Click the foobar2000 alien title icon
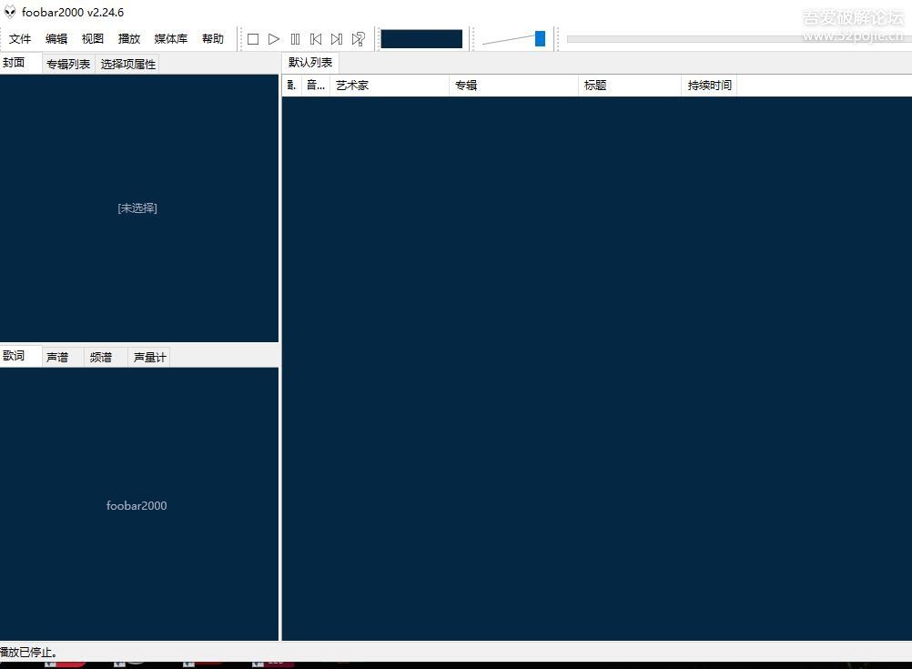Image resolution: width=912 pixels, height=669 pixels. click(10, 12)
